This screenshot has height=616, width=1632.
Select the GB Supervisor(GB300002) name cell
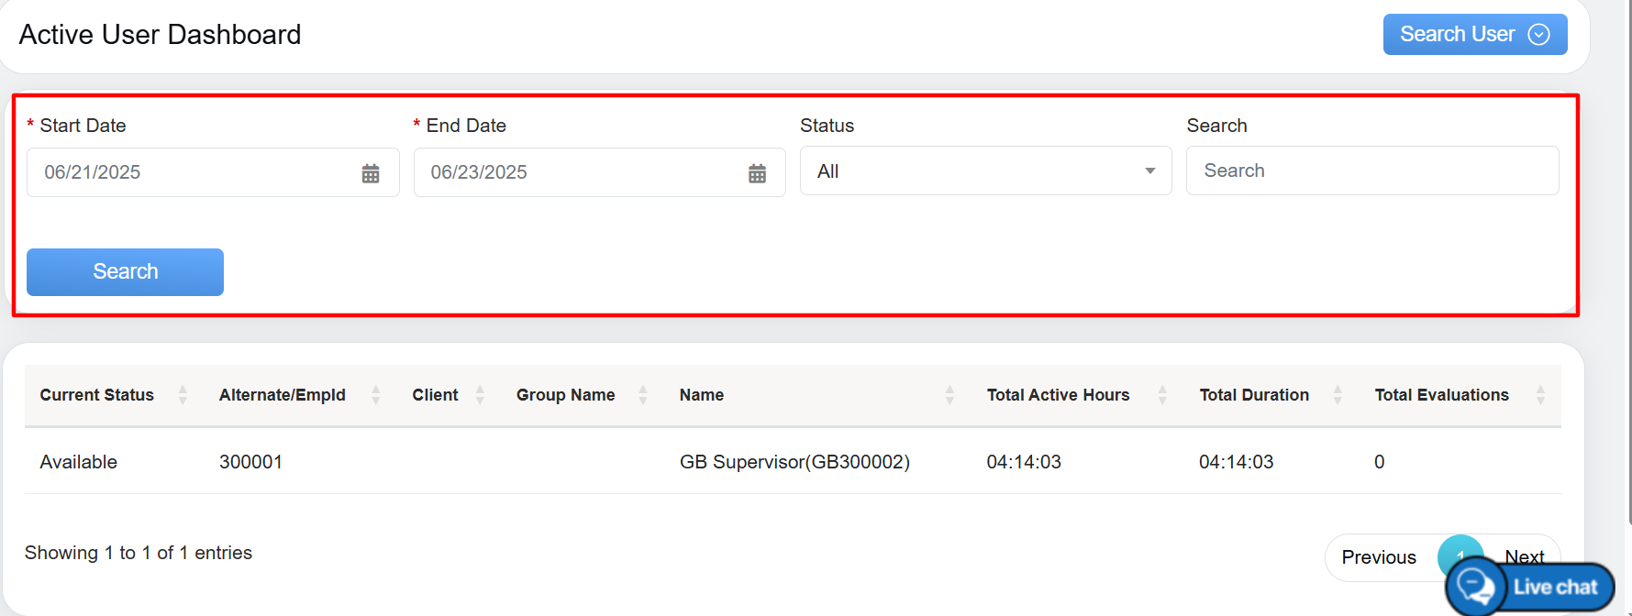click(x=794, y=462)
